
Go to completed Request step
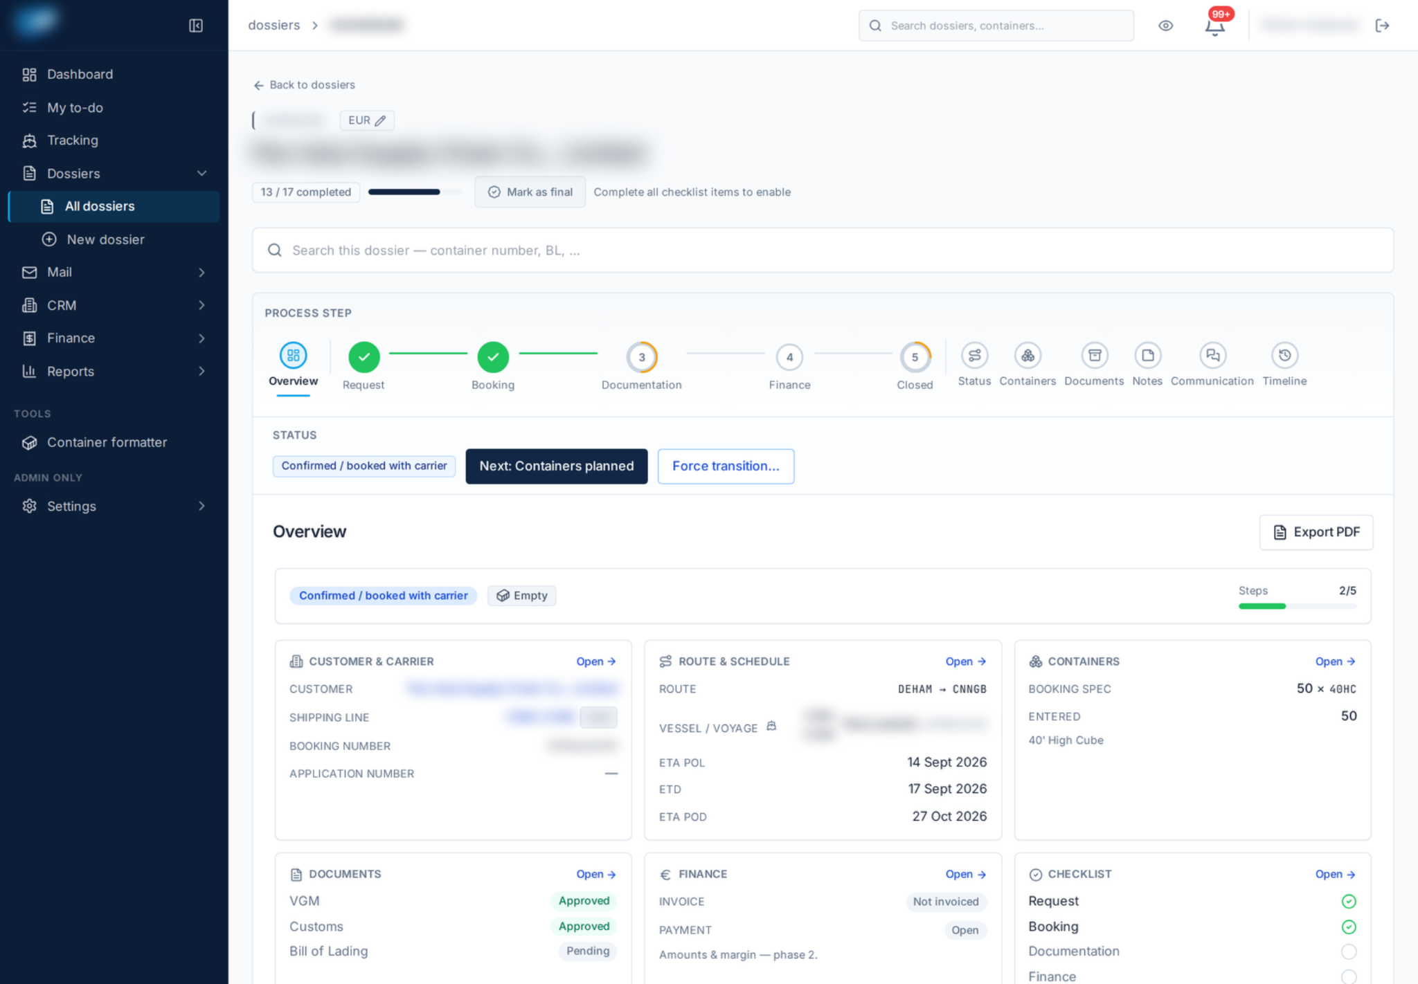pos(364,366)
